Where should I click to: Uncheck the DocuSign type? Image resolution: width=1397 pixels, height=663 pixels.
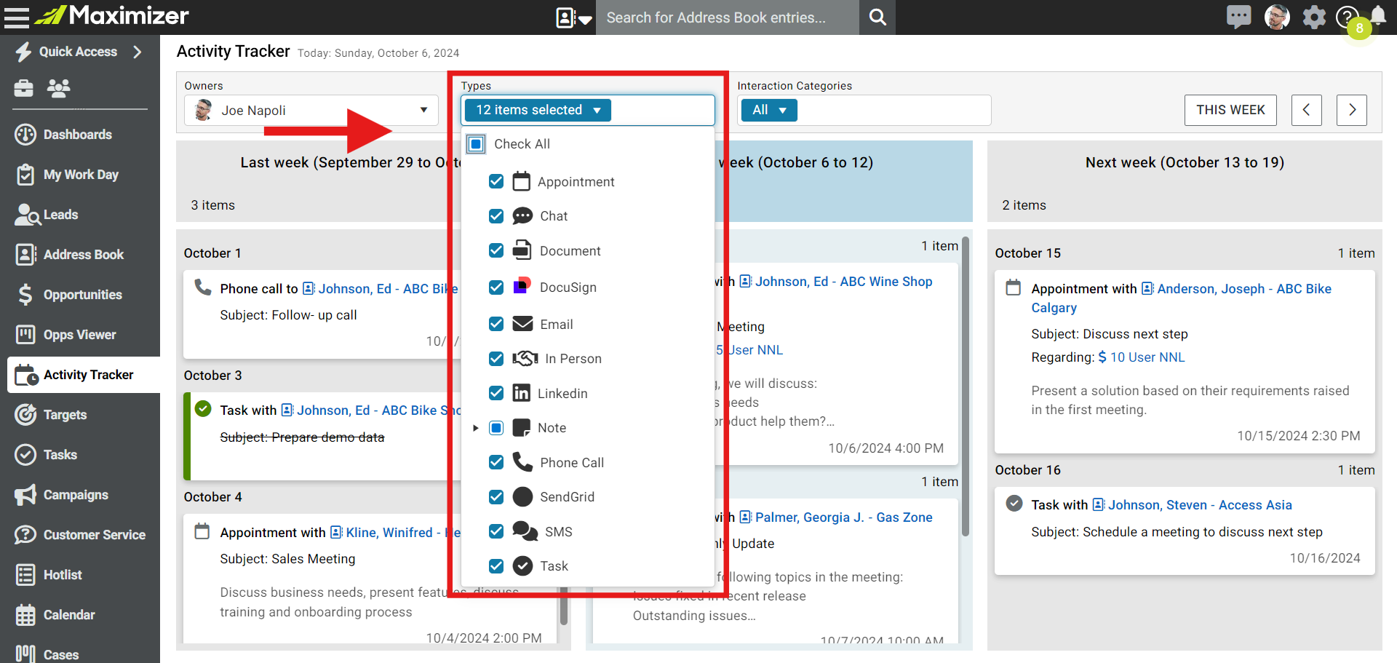[x=496, y=287]
